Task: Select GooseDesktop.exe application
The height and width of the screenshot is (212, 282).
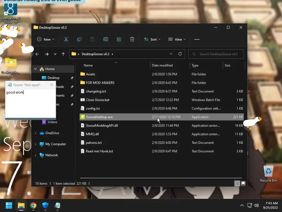Action: click(x=161, y=117)
